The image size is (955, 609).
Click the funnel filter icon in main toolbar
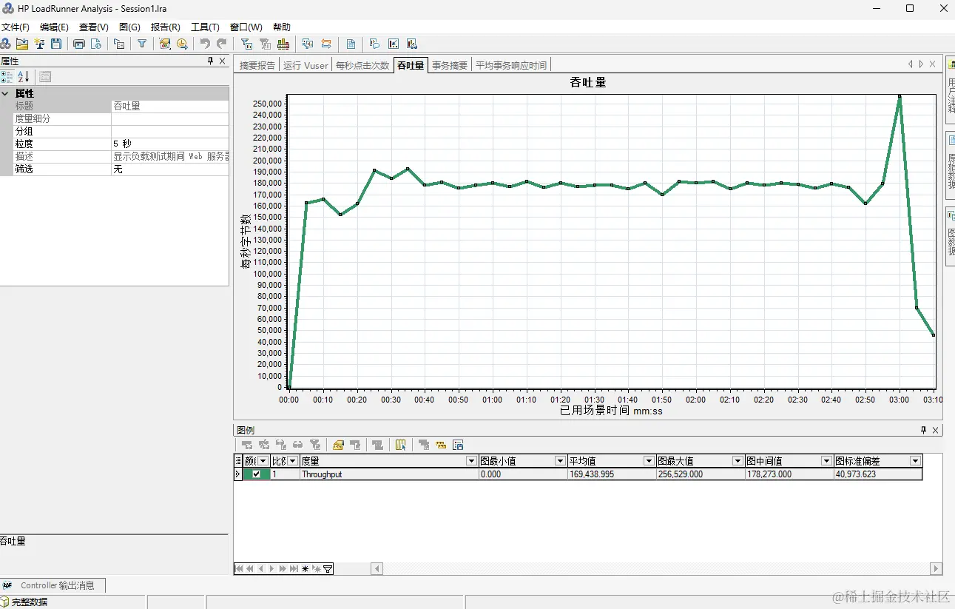142,44
